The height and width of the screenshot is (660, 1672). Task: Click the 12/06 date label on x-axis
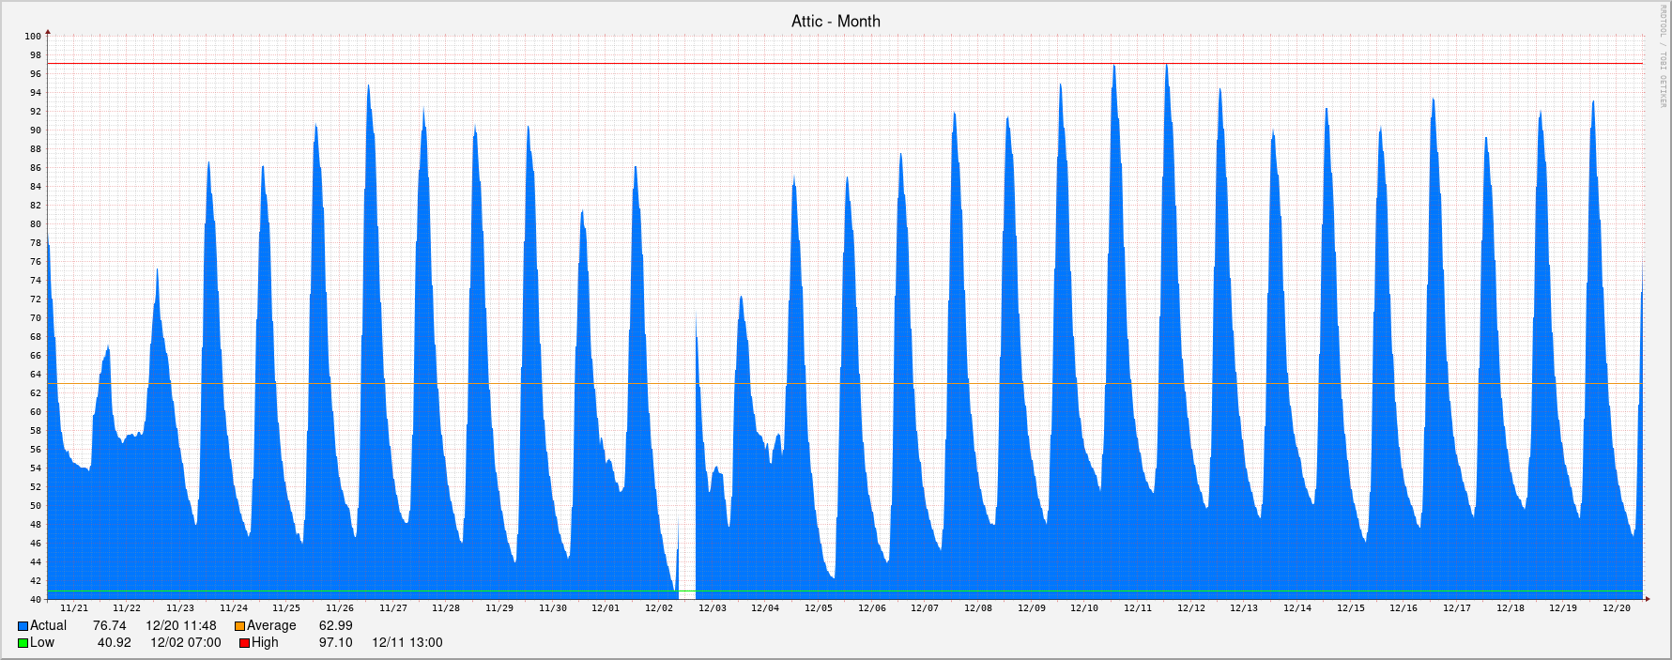[x=872, y=608]
